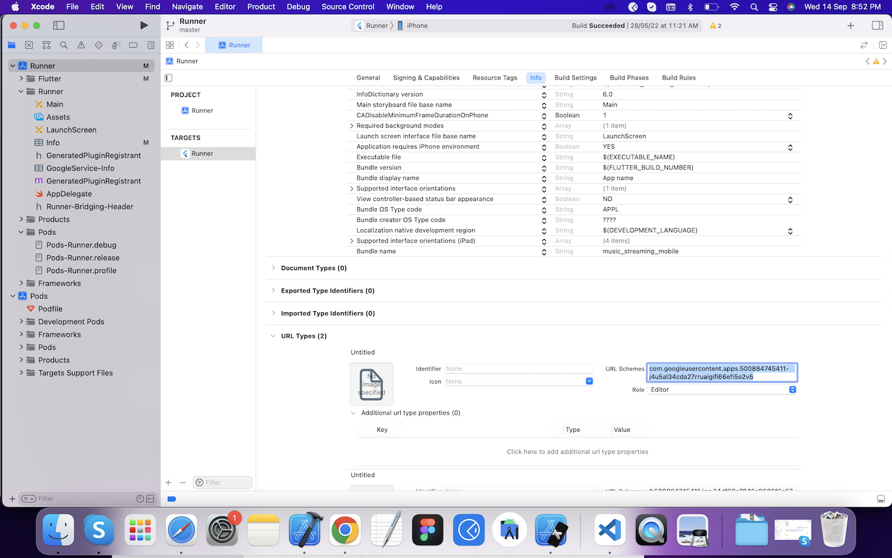Open the Issue navigator warning icon
The width and height of the screenshot is (892, 558).
point(81,45)
